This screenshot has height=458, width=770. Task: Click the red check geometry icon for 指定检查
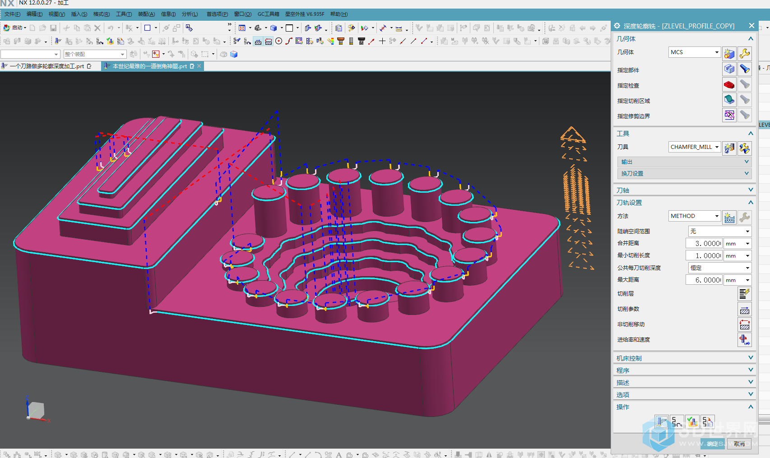coord(729,84)
